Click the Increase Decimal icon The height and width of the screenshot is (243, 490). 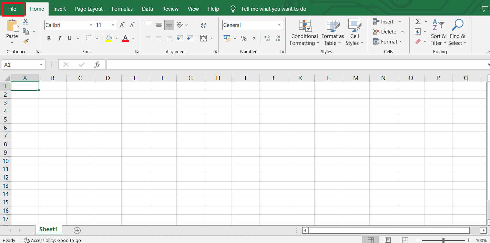pyautogui.click(x=267, y=38)
